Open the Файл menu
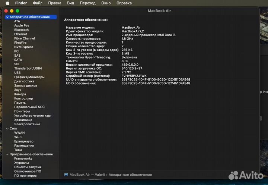 click(37, 3)
